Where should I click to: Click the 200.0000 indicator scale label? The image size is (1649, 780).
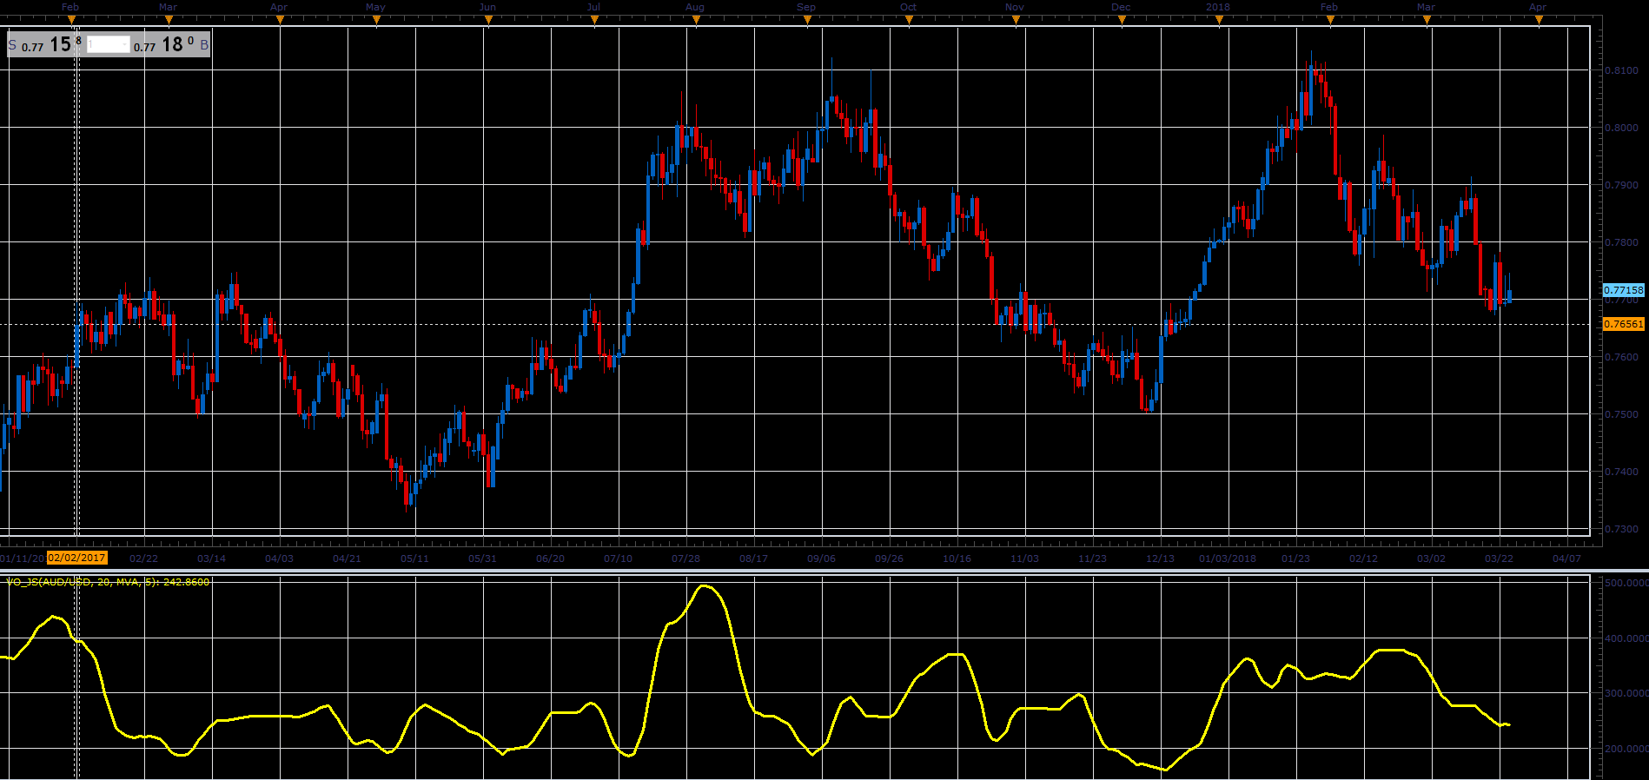1626,748
